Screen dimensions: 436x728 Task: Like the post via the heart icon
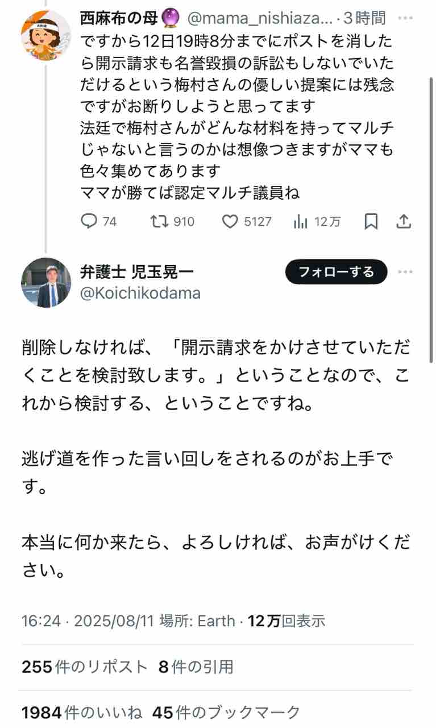click(230, 221)
